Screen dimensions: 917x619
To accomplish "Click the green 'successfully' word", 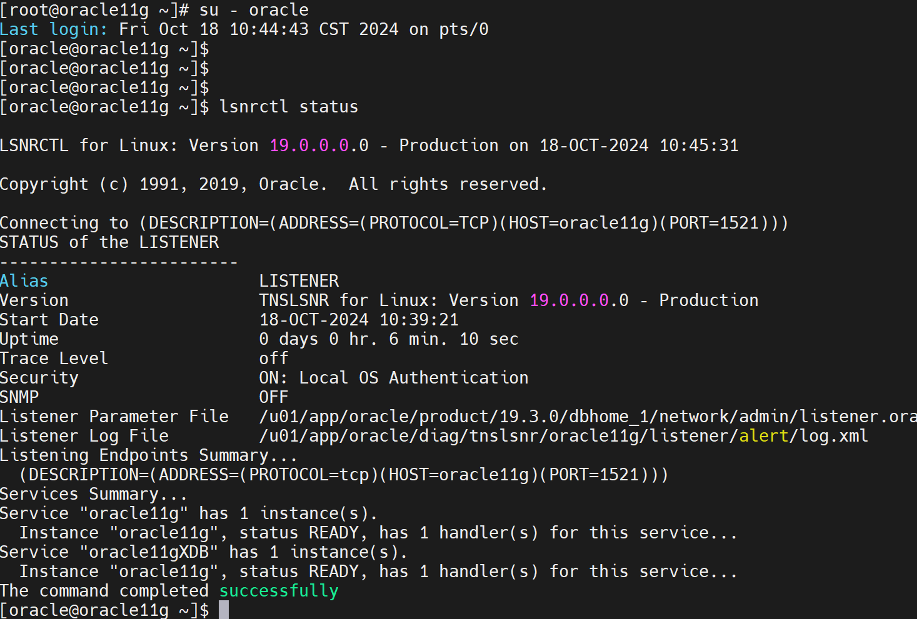I will (279, 591).
